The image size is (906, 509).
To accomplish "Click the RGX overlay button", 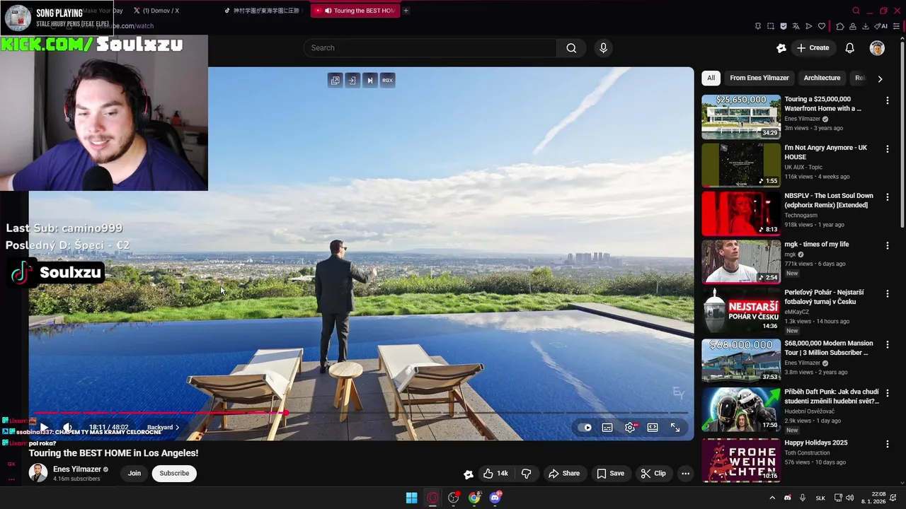I will (387, 81).
